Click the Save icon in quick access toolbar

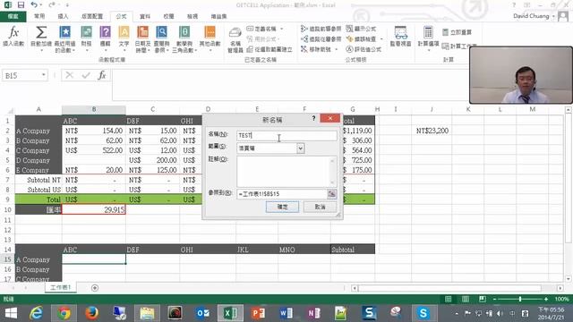click(21, 5)
